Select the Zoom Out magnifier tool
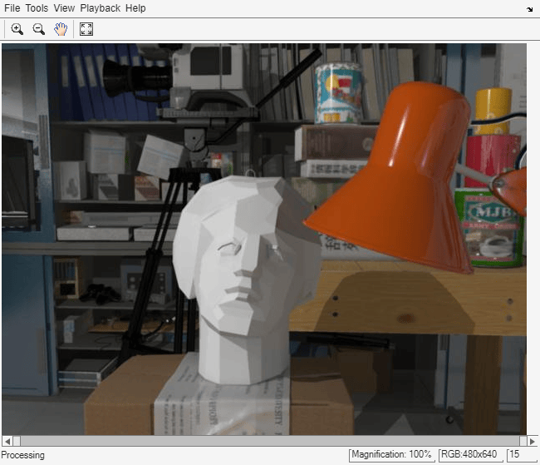The image size is (540, 465). 38,29
